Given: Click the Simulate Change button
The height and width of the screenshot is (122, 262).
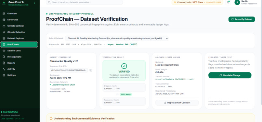Looking at the screenshot, I should click(x=230, y=75).
